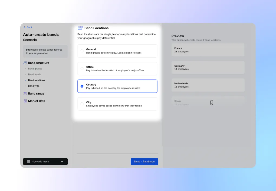Click the Back arrow icon
The width and height of the screenshot is (276, 191).
(25, 27)
